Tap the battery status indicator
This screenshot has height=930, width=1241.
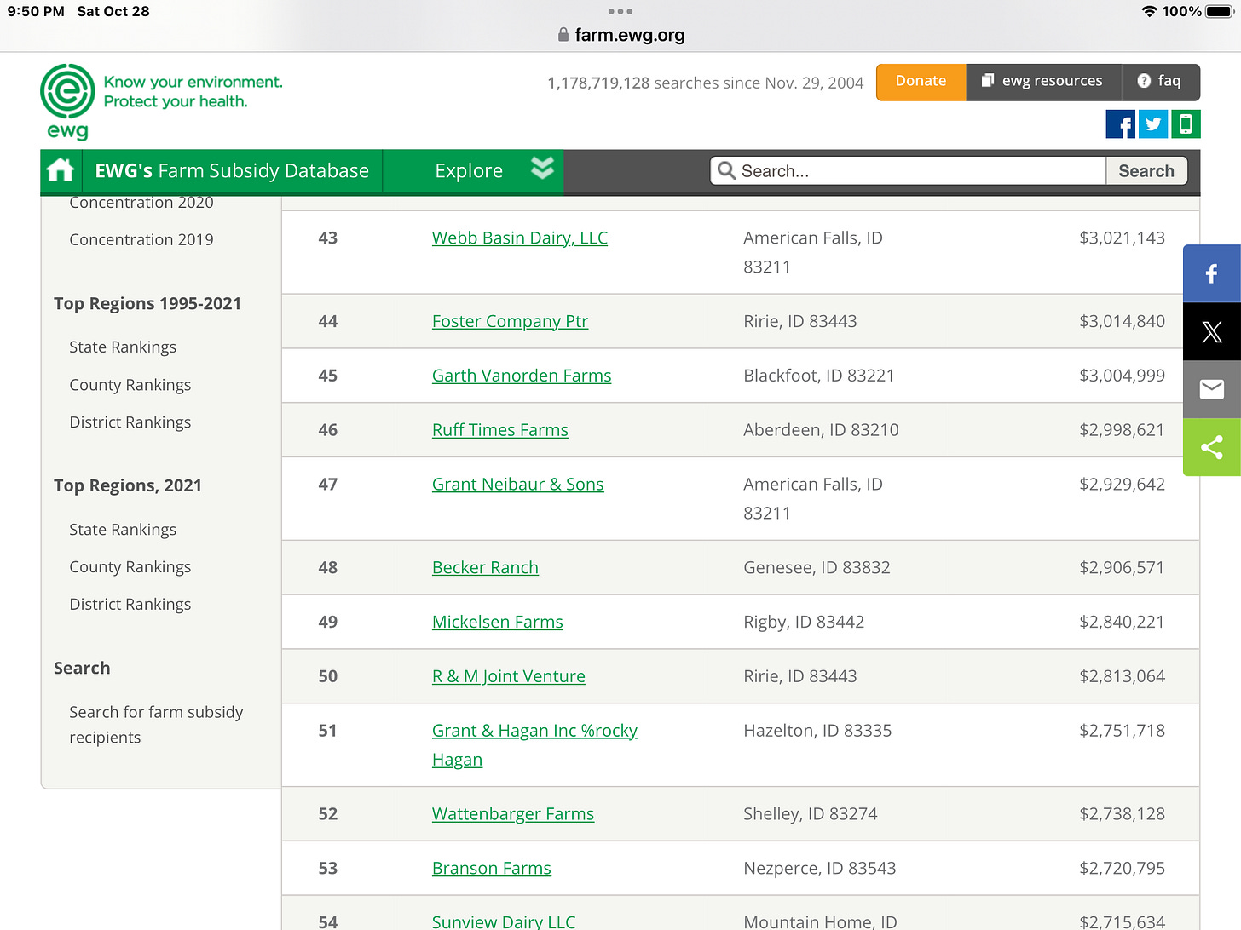(1221, 11)
